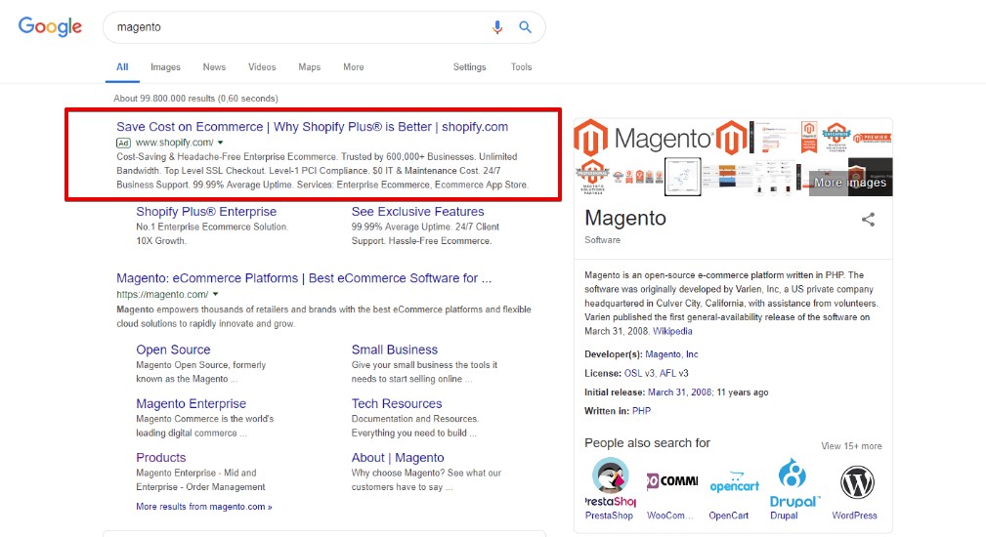Open the PrestaShop logo icon
This screenshot has height=537, width=986.
(x=610, y=481)
